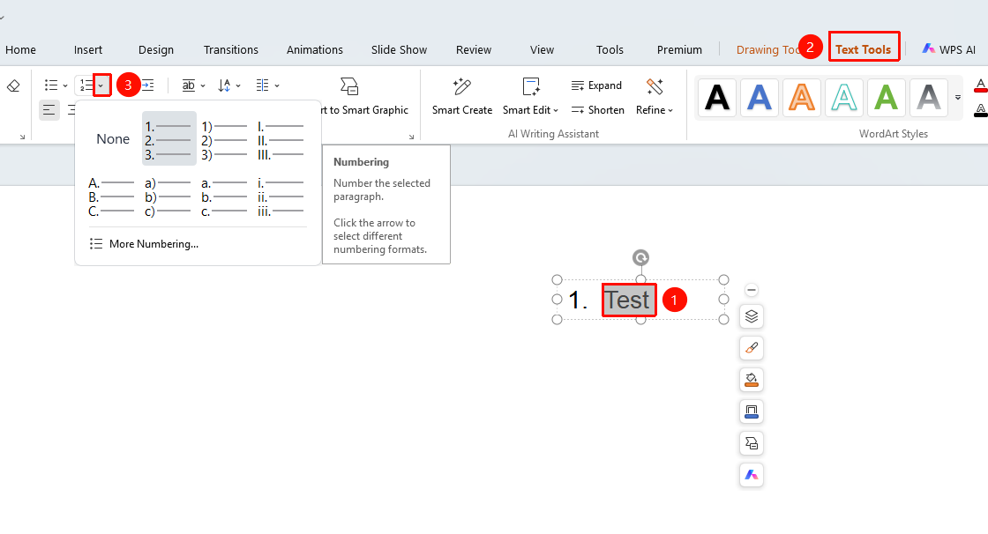
Task: Open More Numbering options
Action: pos(145,244)
